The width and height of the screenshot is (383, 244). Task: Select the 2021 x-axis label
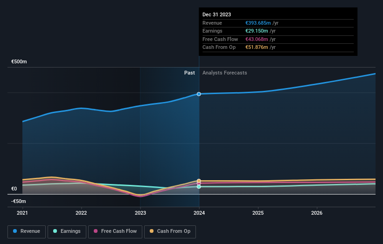click(x=22, y=213)
